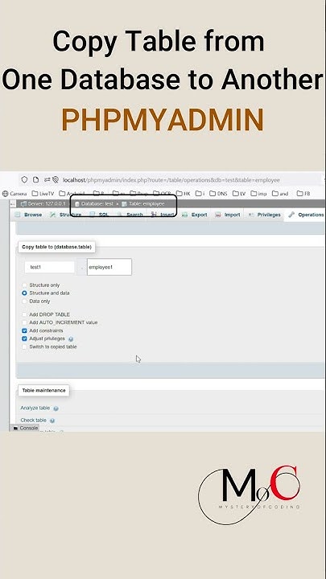This screenshot has height=579, width=326.
Task: Click the shield icon in the address bar
Action: tap(24, 180)
